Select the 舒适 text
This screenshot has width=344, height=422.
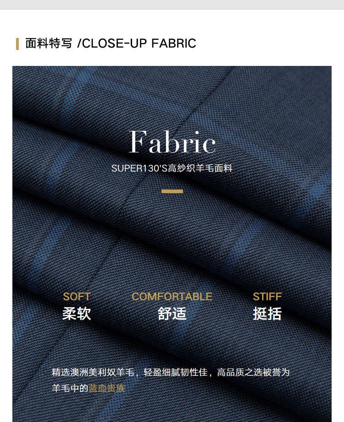(x=172, y=314)
